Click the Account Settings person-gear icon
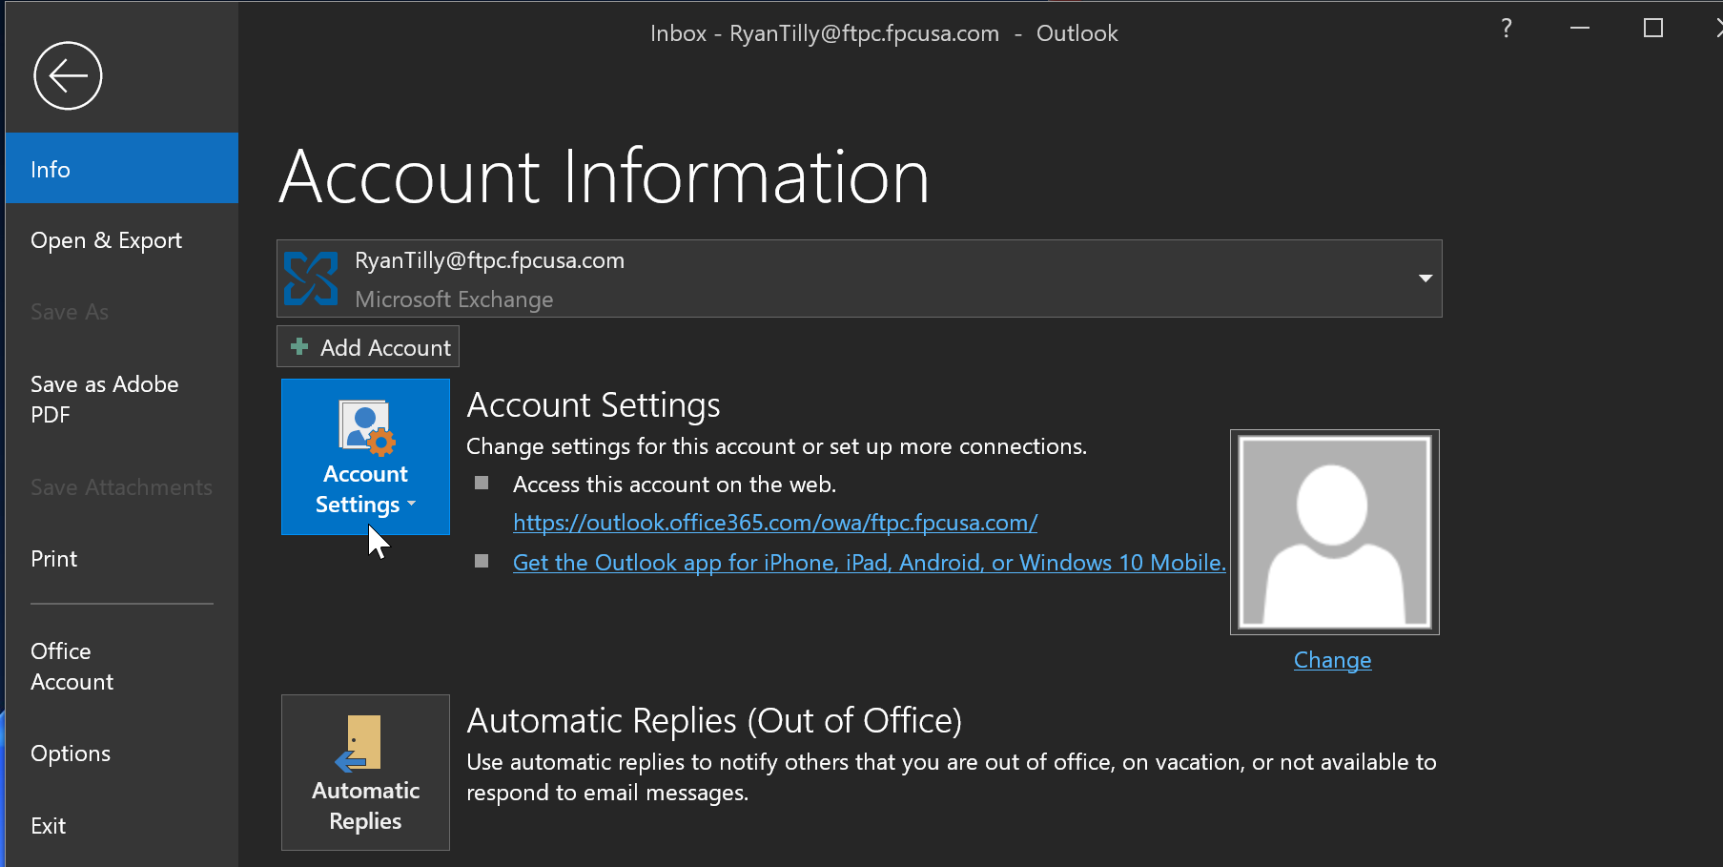The height and width of the screenshot is (867, 1723). click(x=366, y=427)
